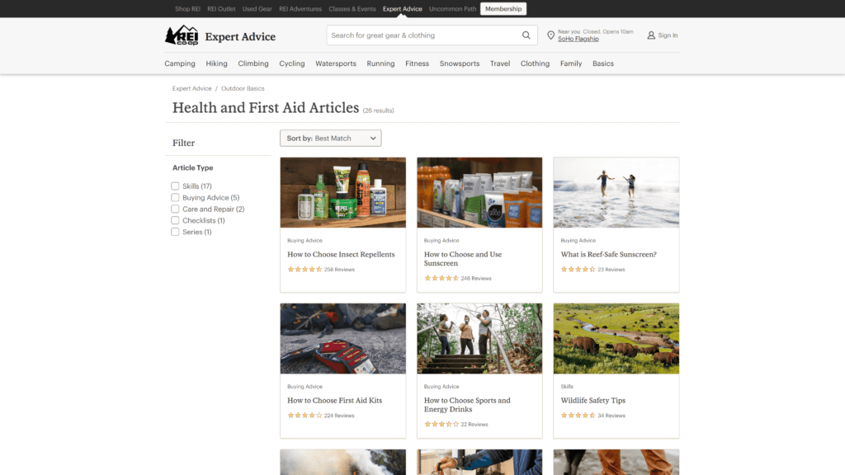Open the Camping category

coord(180,63)
